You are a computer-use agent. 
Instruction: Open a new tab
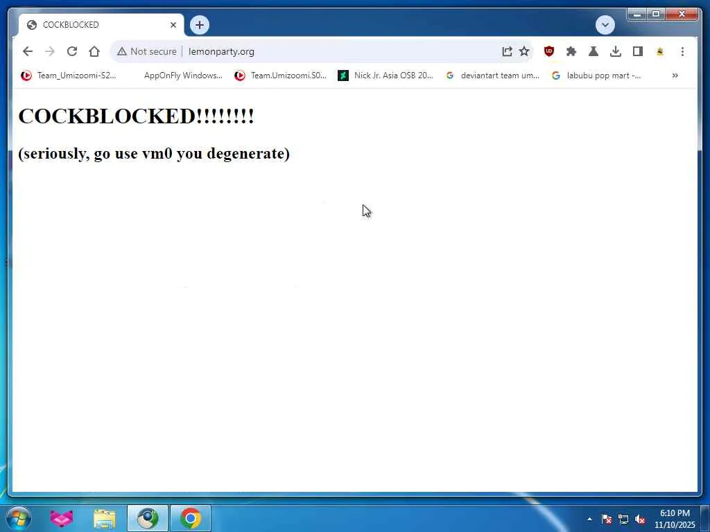point(200,25)
